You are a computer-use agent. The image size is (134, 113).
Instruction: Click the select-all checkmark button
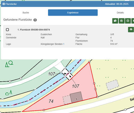pyautogui.click(x=121, y=21)
